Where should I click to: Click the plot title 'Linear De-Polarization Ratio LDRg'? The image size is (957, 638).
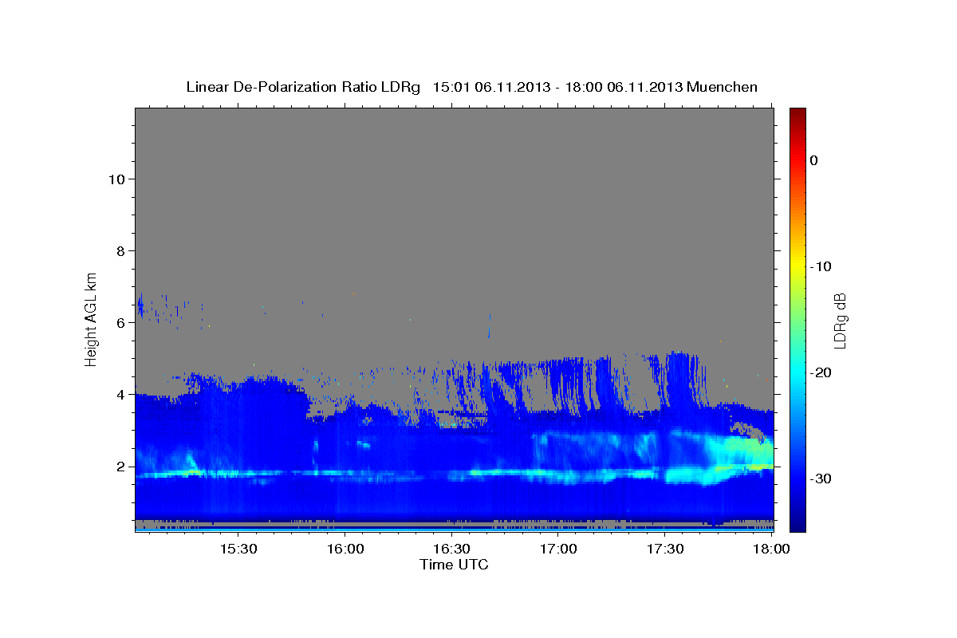(303, 87)
